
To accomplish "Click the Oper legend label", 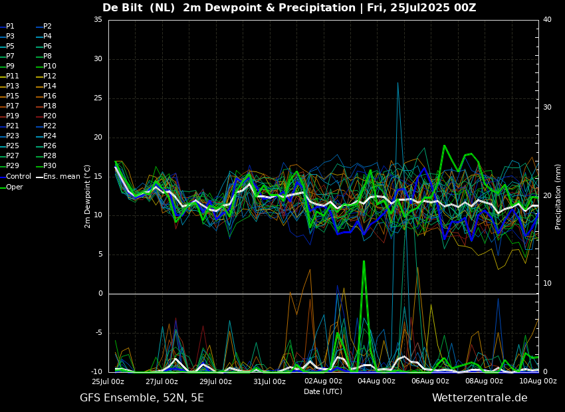I will click(15, 187).
